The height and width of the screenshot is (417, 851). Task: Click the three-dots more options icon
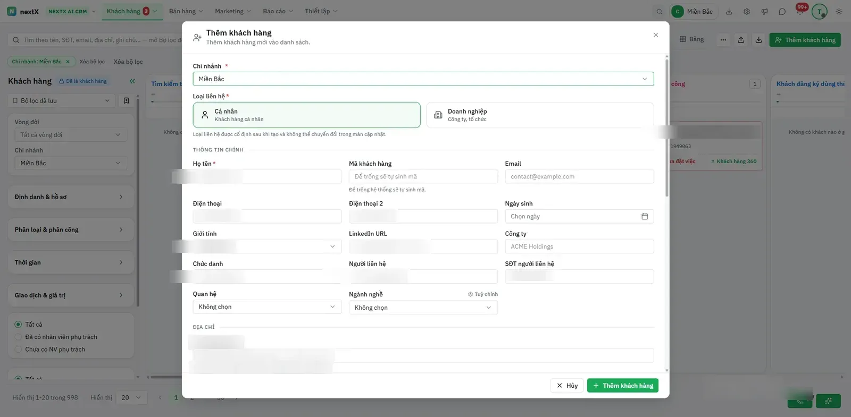[723, 40]
